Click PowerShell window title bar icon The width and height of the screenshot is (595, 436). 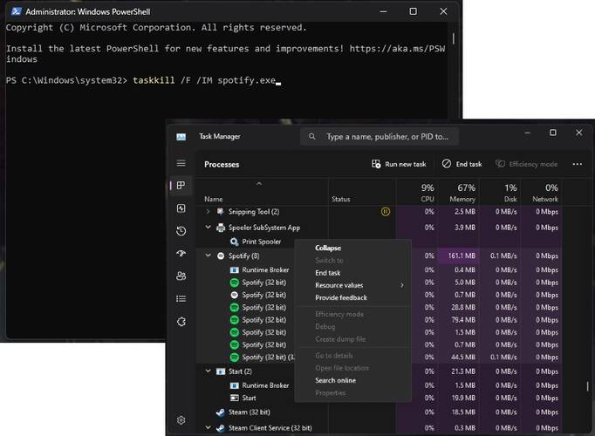pos(16,11)
